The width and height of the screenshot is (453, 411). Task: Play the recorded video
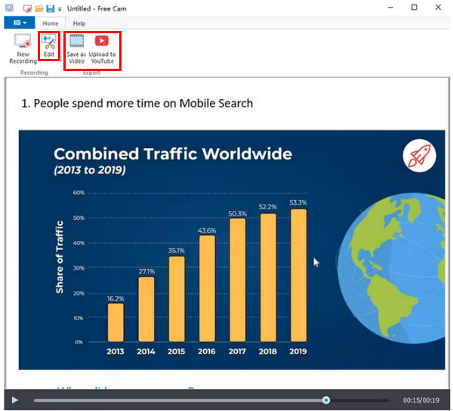(x=15, y=400)
